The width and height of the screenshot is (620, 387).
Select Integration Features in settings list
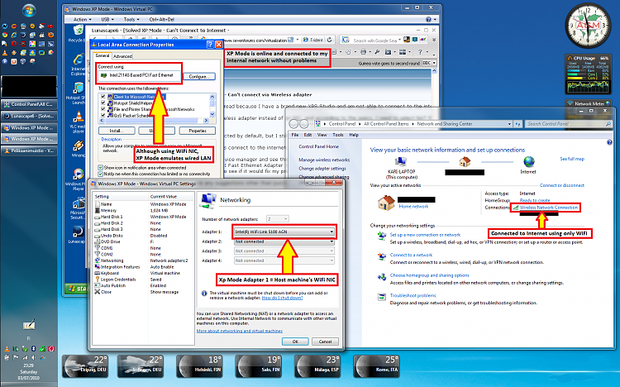click(120, 267)
